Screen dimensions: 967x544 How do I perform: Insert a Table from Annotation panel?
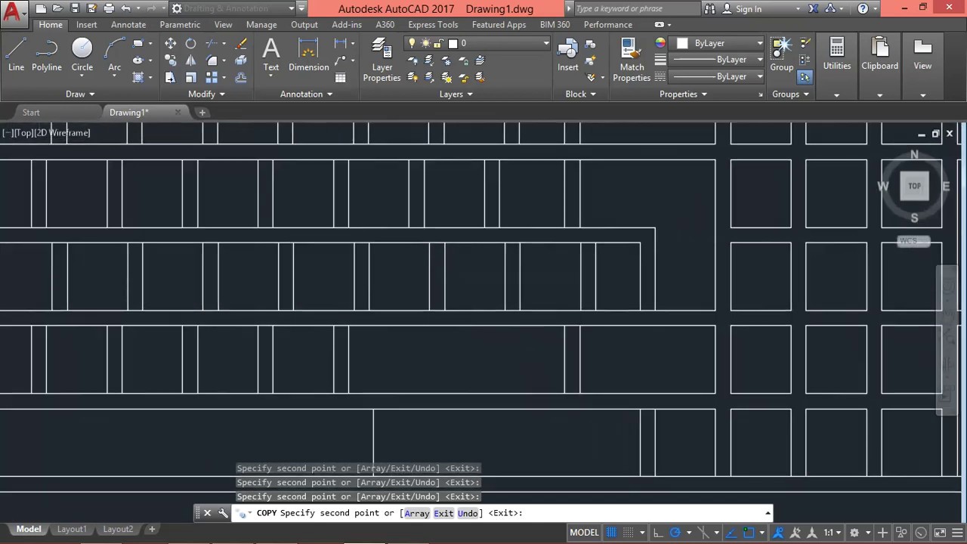pos(341,77)
